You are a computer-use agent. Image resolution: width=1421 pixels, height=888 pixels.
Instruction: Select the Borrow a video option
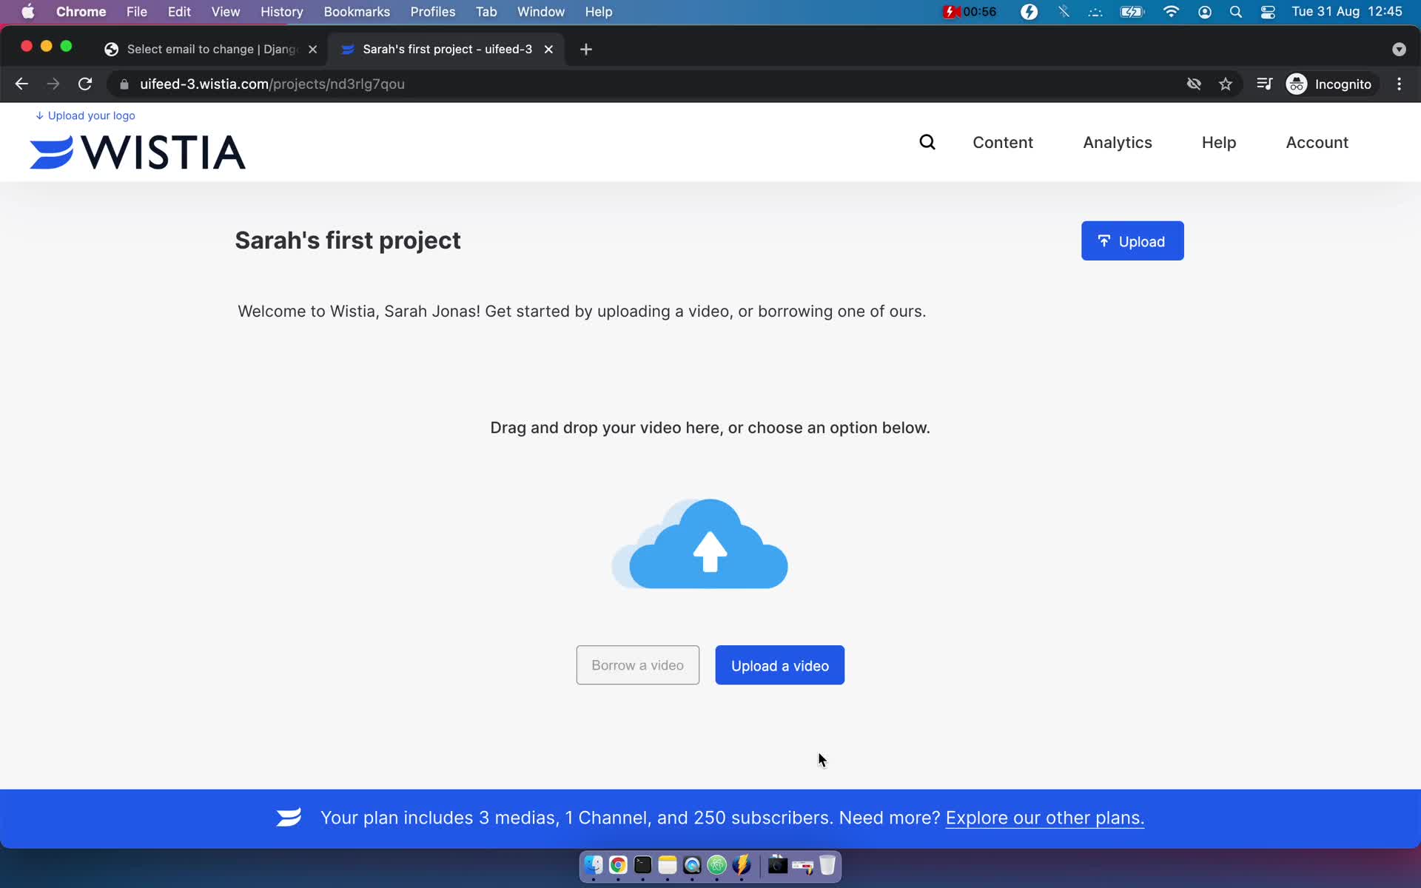[x=637, y=664]
